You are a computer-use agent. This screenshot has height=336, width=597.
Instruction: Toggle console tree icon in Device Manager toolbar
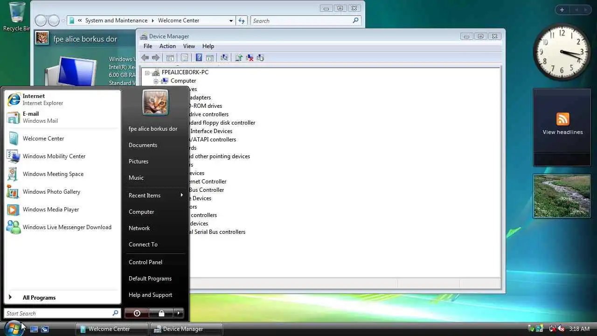tap(170, 58)
